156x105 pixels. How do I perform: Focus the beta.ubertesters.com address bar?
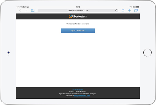tap(78, 10)
